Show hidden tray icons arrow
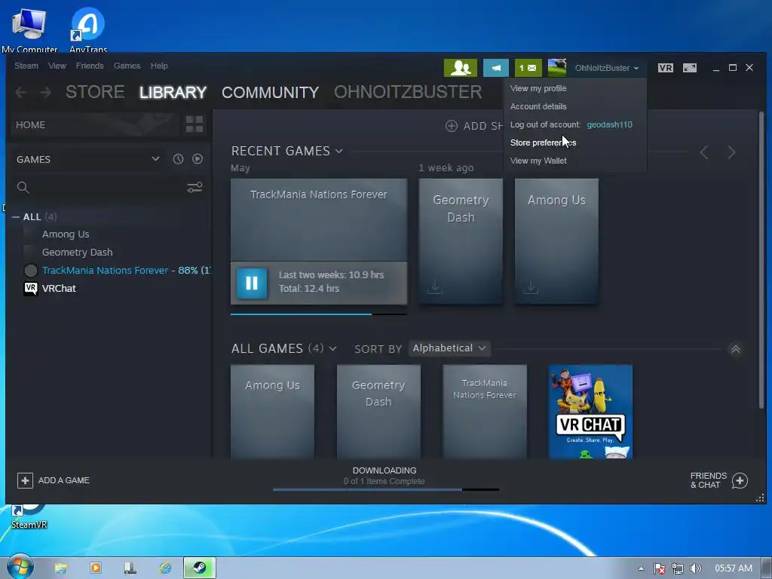 click(641, 568)
